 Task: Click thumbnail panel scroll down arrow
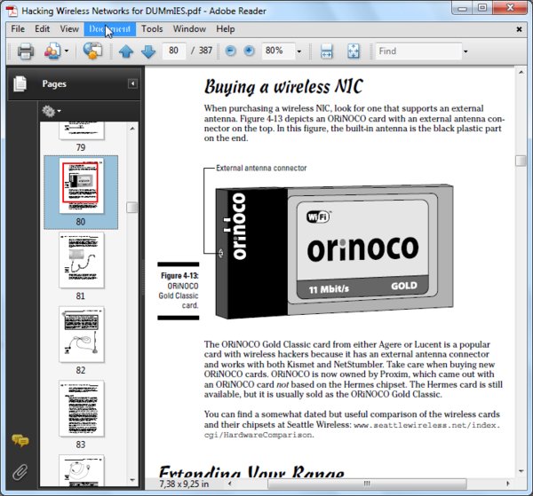pyautogui.click(x=132, y=480)
